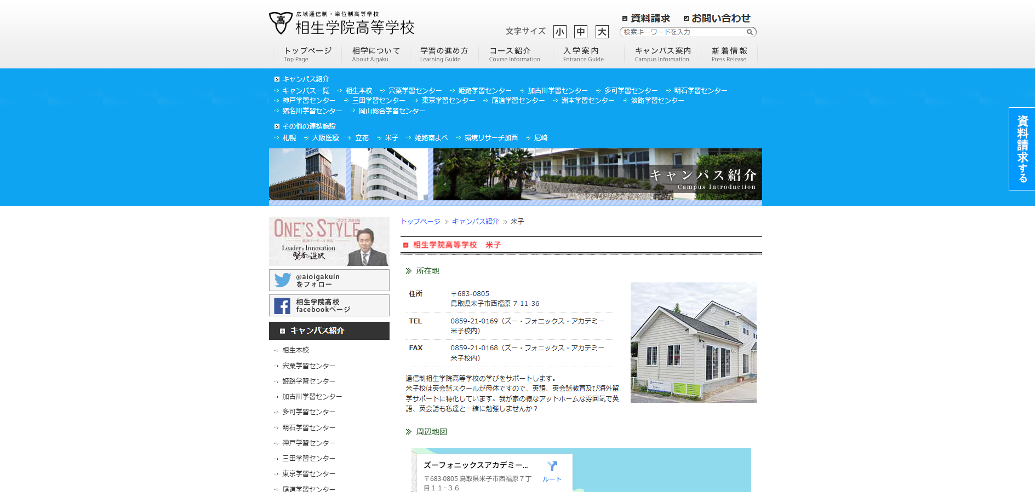Open the ONE'S STYLE banner image
The image size is (1035, 492).
pos(329,241)
